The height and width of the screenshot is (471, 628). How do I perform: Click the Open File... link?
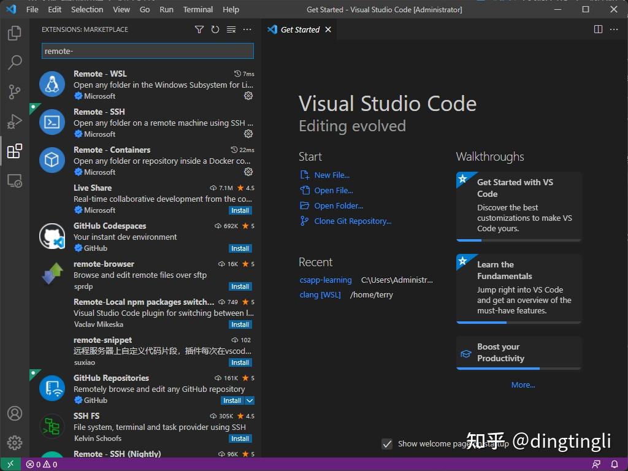tap(333, 190)
